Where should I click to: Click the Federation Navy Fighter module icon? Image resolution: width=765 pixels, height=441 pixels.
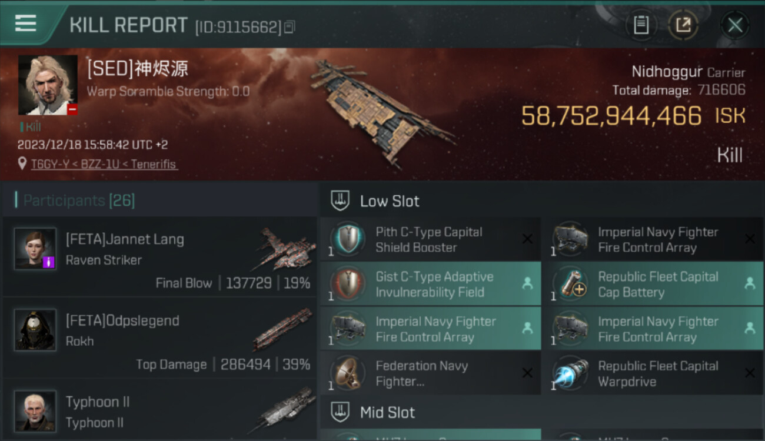pos(347,373)
